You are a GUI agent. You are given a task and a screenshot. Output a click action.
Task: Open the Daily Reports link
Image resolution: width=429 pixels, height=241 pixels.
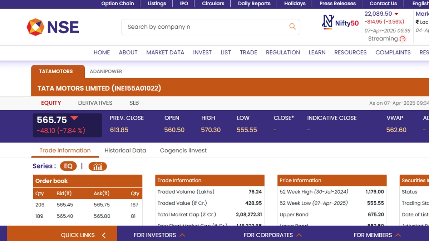tap(254, 4)
